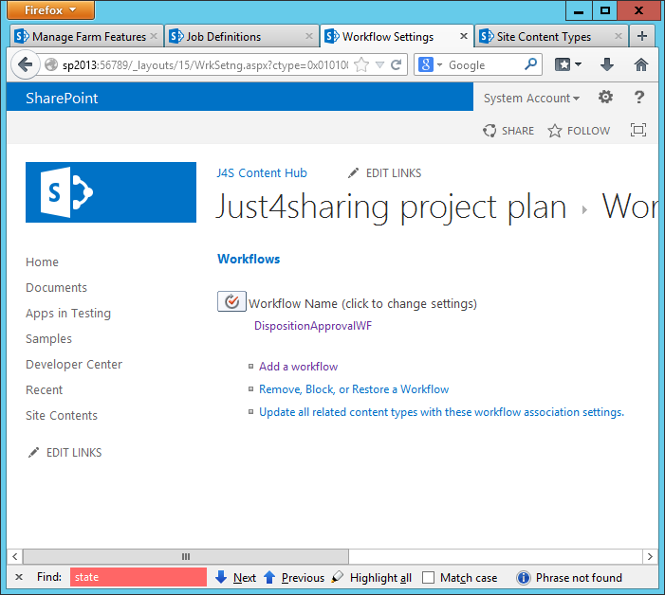Open the Firefox application menu
Screen dimensions: 665x595
click(x=50, y=9)
